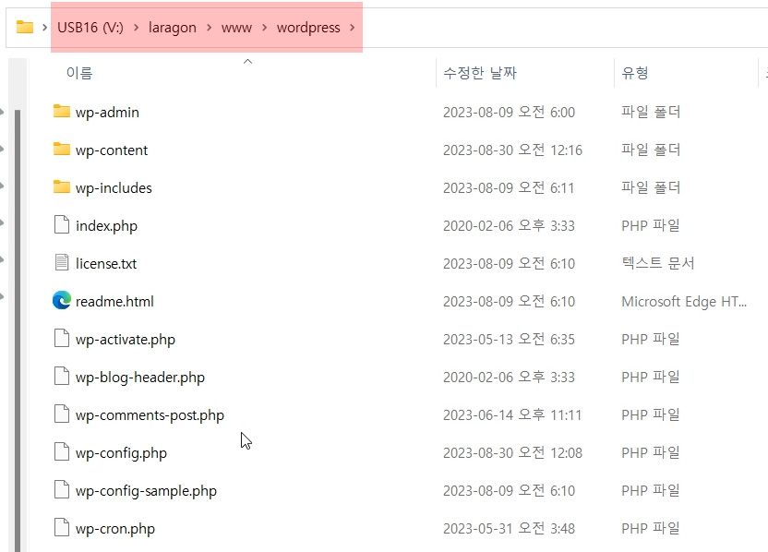
Task: Select the wp-config-sample.php file name
Action: point(146,491)
